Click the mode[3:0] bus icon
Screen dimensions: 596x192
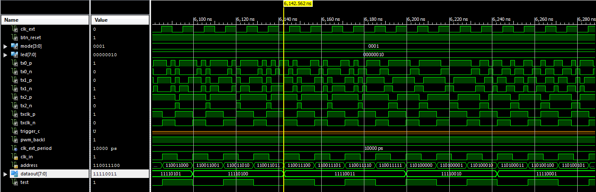(x=15, y=46)
